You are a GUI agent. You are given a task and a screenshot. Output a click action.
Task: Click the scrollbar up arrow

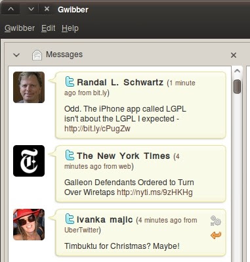[x=237, y=71]
